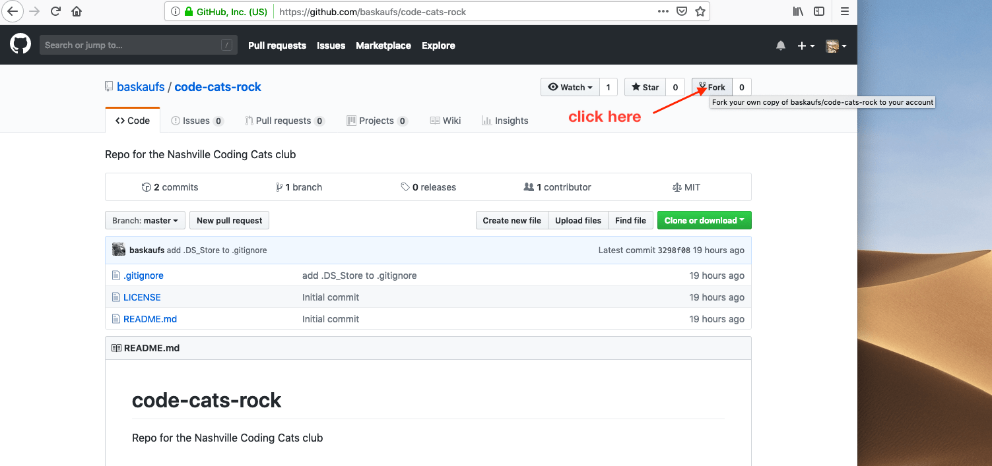The width and height of the screenshot is (992, 466).
Task: Open latest commit hash 3298f08
Action: [674, 250]
